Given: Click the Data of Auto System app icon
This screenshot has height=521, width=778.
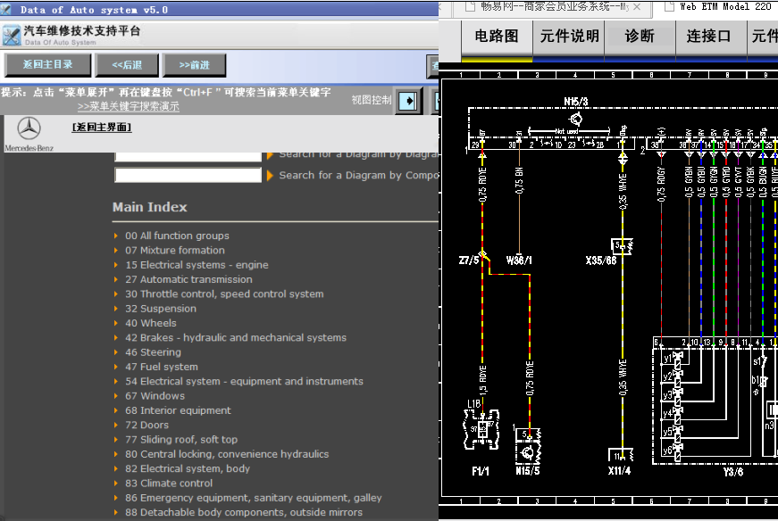Looking at the screenshot, I should tap(12, 35).
